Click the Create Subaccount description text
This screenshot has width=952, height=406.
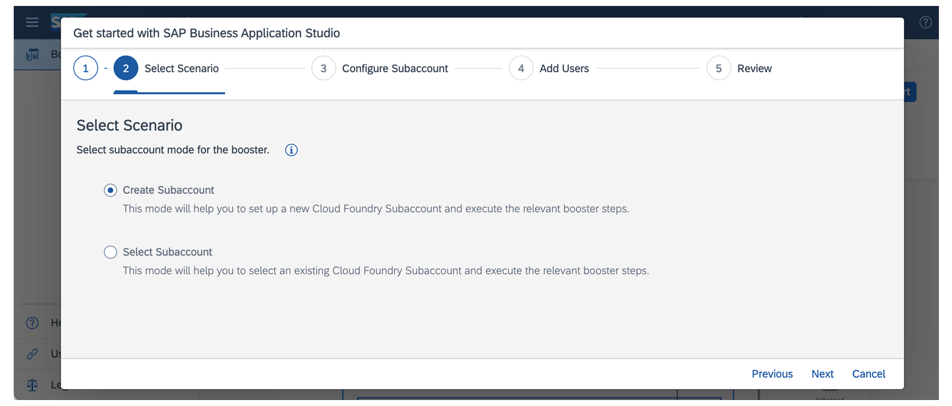(x=375, y=209)
